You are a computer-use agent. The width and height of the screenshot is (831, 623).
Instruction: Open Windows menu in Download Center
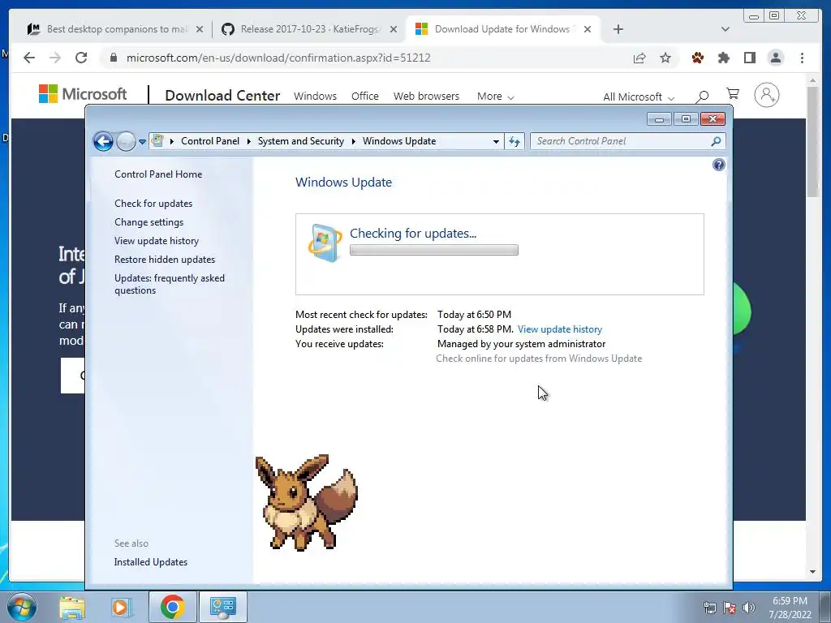[316, 97]
